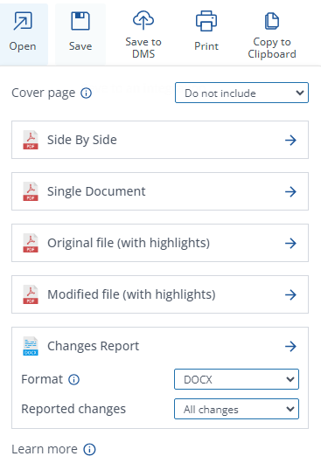Select Modified file (with highlights) option
Screen dimensions: 321x470
160,294
